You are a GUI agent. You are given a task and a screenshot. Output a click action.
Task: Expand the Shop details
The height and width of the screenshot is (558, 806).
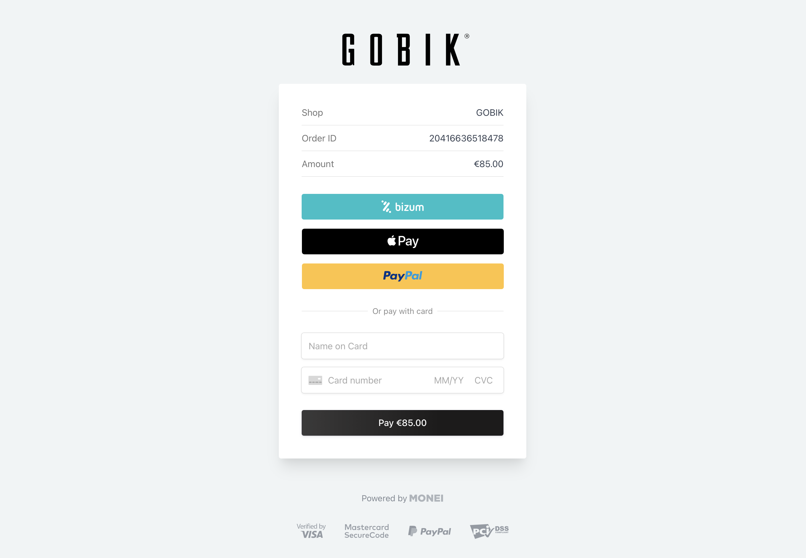click(402, 112)
